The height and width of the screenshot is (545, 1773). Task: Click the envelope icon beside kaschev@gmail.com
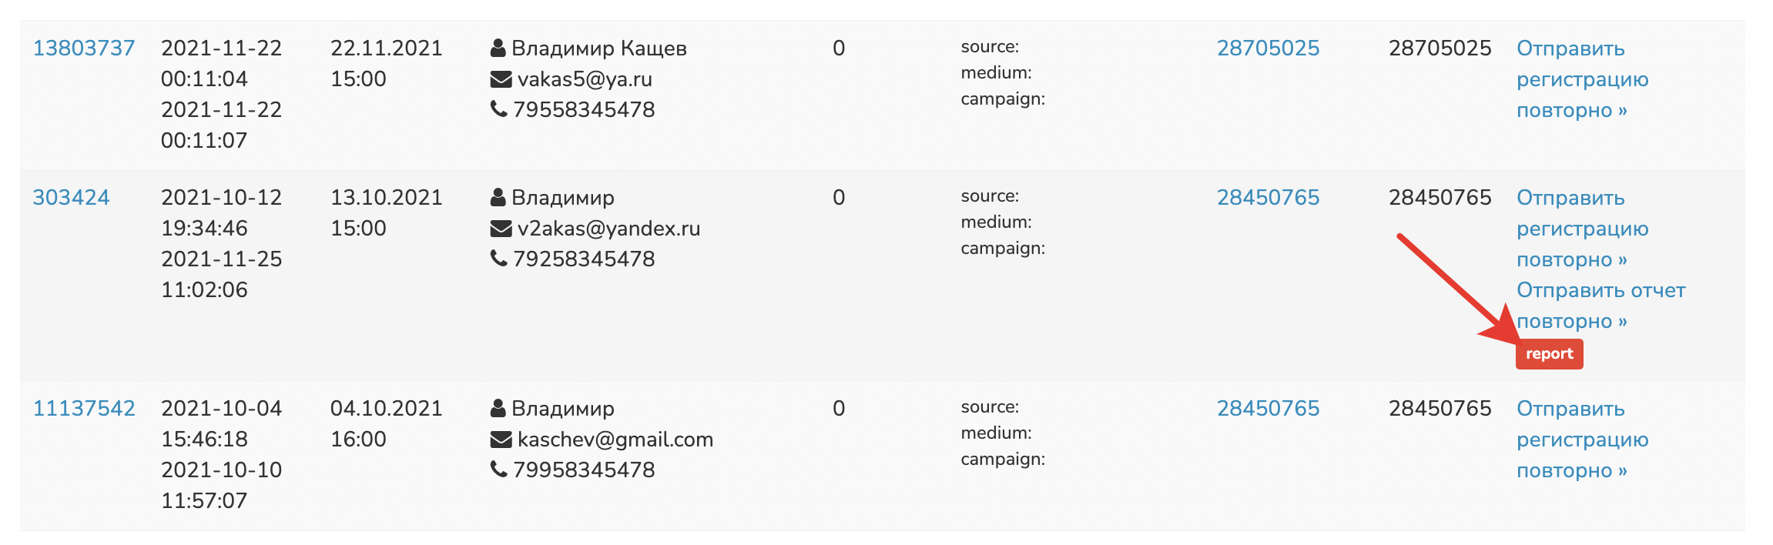point(501,440)
